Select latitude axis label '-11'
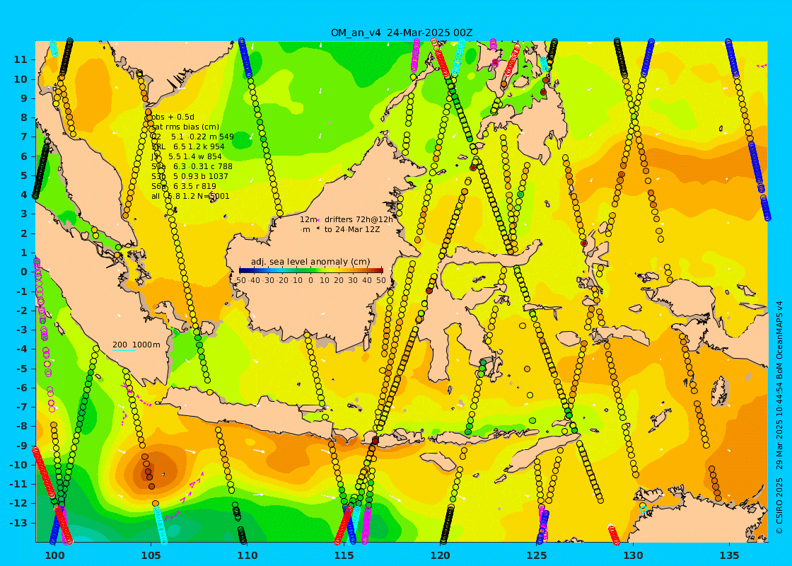Viewport: 792px width, 566px height. click(x=18, y=484)
